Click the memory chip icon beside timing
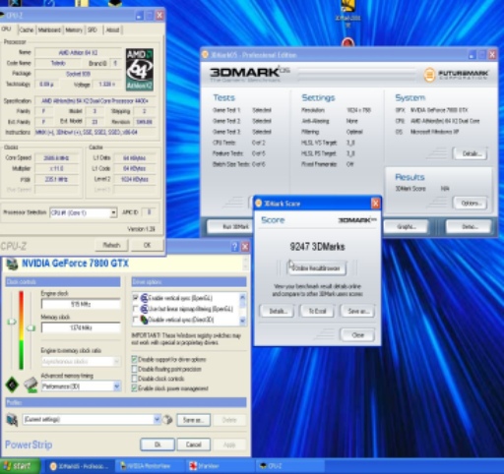 (31, 385)
